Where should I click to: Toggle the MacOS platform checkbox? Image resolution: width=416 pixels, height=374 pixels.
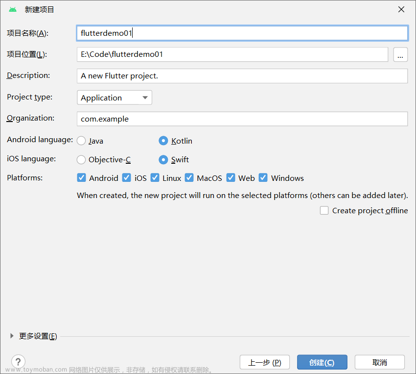189,178
